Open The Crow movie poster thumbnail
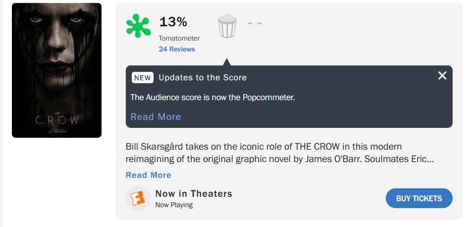 pos(56,70)
